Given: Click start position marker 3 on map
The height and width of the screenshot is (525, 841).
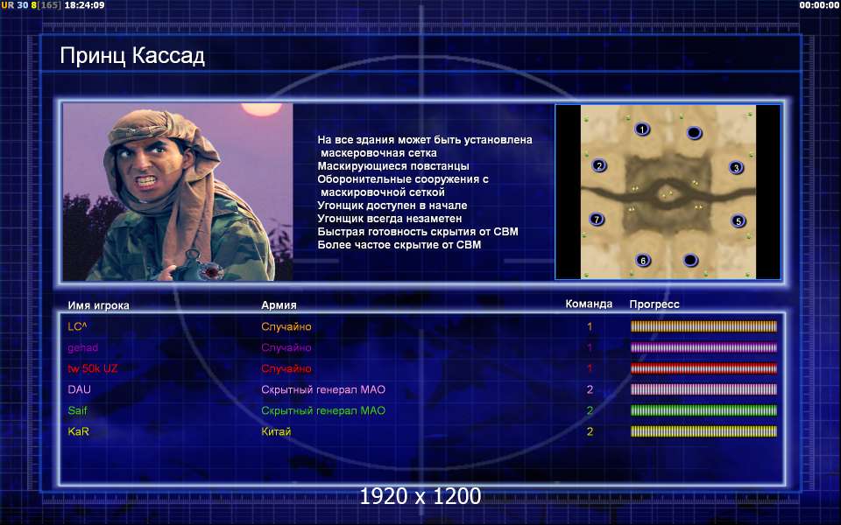Looking at the screenshot, I should [737, 168].
